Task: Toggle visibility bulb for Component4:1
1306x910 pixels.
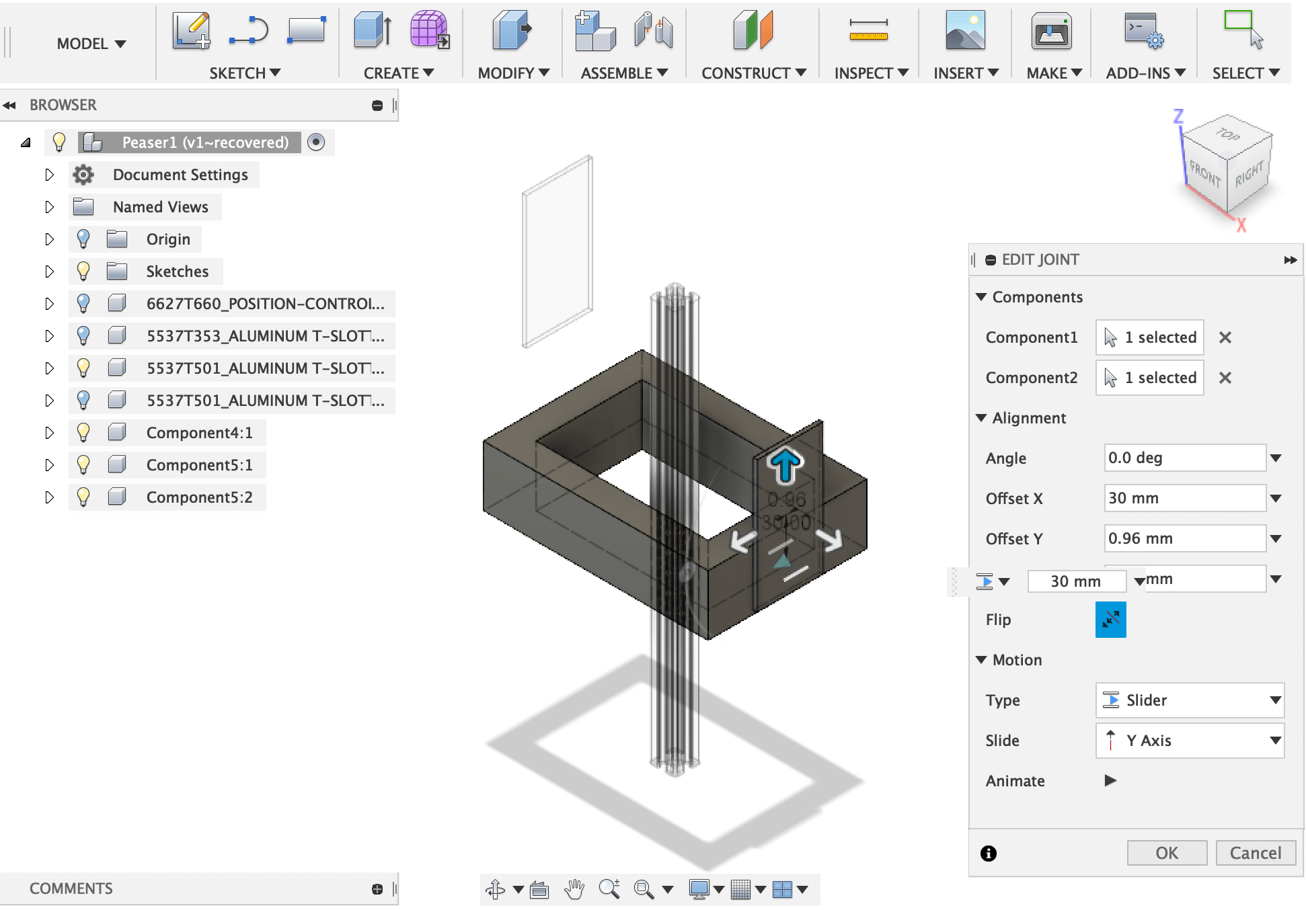Action: [x=83, y=432]
